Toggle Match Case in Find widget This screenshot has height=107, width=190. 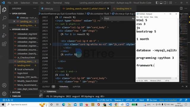click(x=133, y=18)
